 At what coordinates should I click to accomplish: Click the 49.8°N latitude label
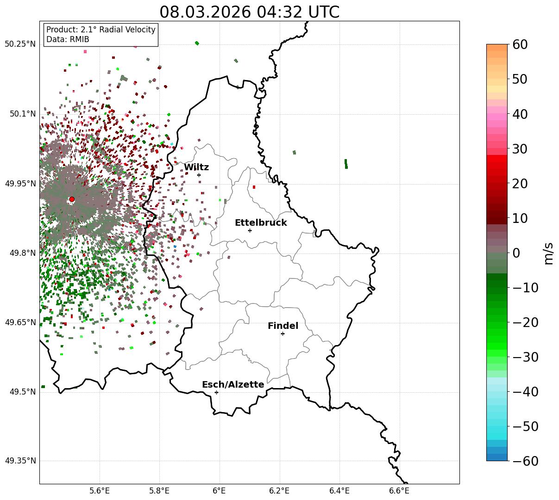(22, 253)
